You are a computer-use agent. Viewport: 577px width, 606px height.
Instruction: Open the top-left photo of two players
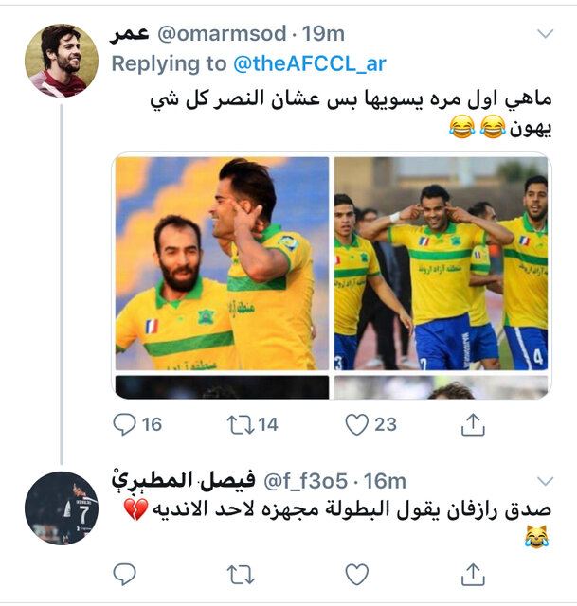(222, 263)
